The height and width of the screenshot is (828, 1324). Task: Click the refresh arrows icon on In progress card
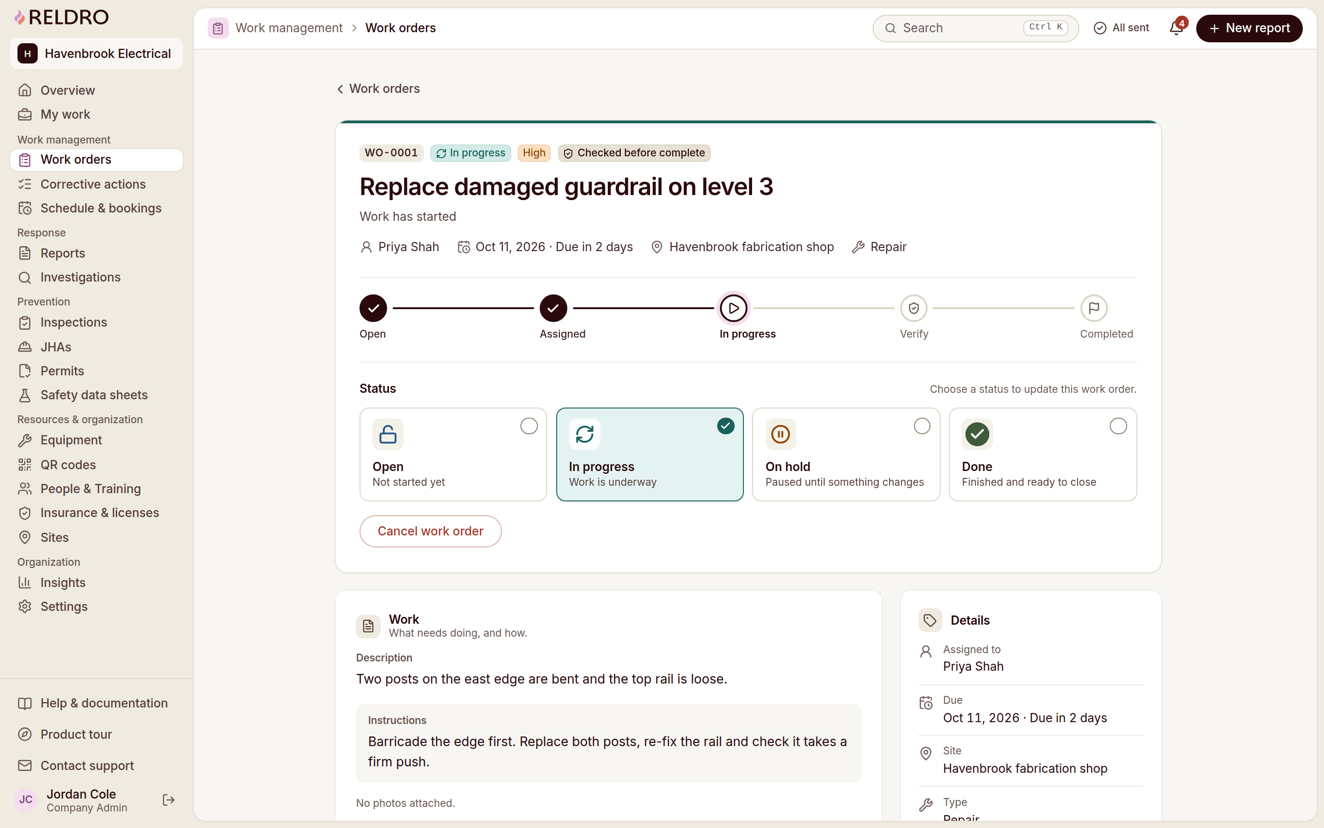click(584, 434)
